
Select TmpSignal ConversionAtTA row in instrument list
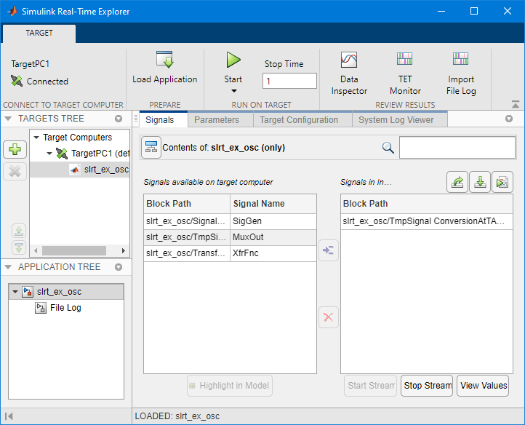coord(427,221)
